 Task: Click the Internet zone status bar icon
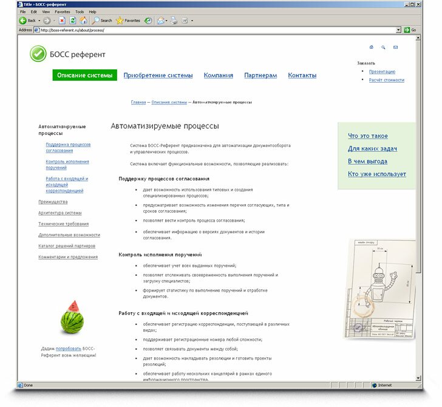[374, 385]
